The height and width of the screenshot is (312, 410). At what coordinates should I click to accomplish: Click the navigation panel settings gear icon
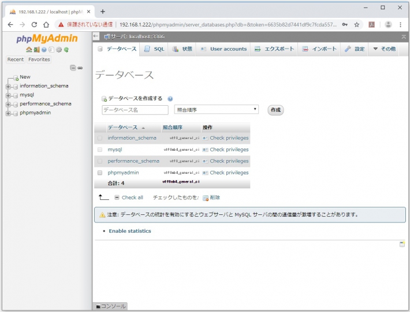(59, 50)
